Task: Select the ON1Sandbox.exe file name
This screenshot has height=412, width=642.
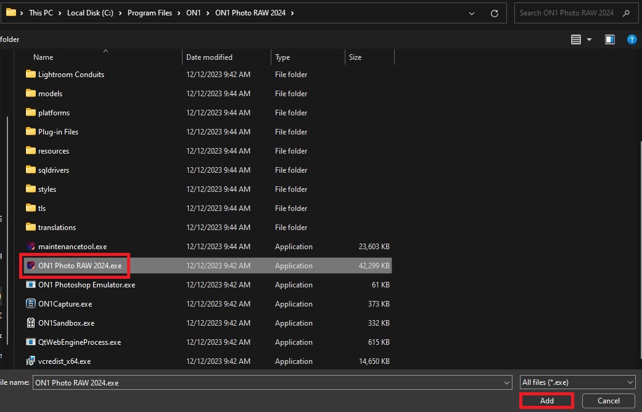Action: coord(67,323)
